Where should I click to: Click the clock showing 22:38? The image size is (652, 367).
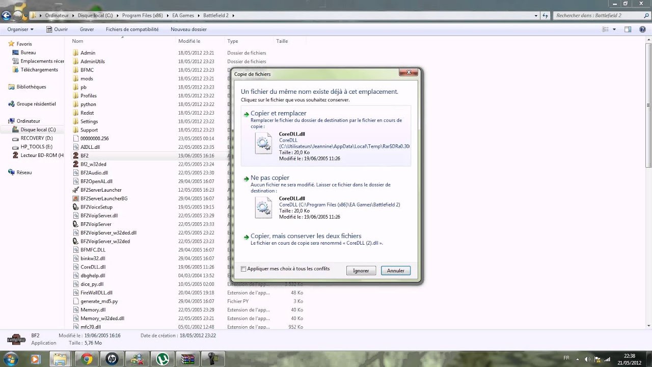630,359
